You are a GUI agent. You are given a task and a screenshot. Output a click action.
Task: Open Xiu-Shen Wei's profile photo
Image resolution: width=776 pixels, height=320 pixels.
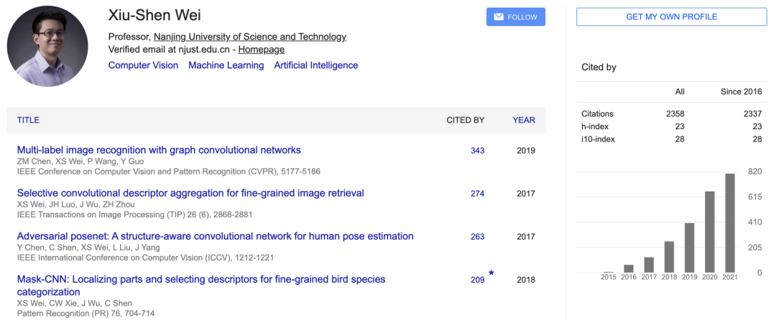click(x=47, y=47)
